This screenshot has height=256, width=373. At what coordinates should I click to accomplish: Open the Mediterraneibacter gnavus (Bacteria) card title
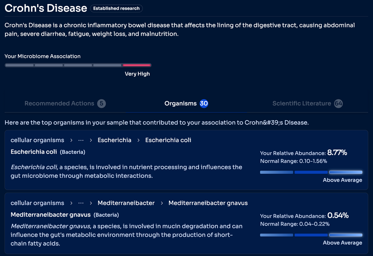(50, 214)
